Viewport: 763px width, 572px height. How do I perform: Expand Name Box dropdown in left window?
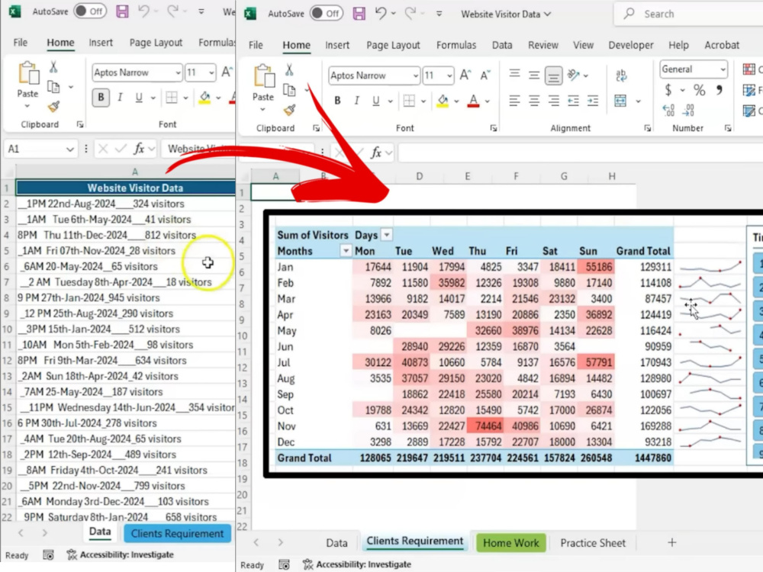point(69,149)
